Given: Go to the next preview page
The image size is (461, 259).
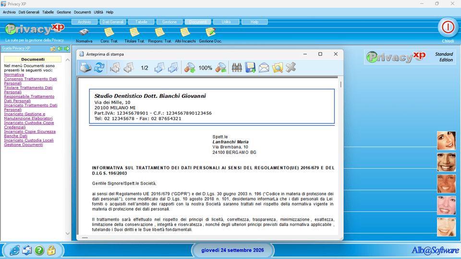Looking at the screenshot, I should (159, 68).
